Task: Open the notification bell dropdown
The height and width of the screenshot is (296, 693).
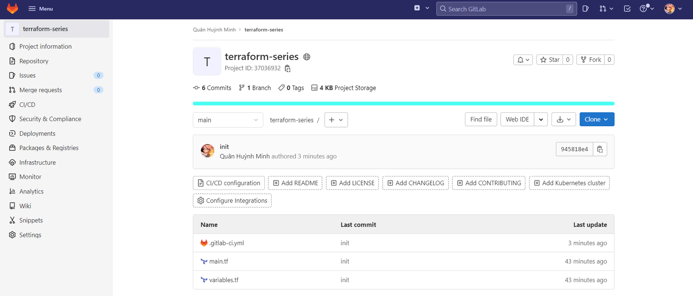Action: pyautogui.click(x=523, y=60)
